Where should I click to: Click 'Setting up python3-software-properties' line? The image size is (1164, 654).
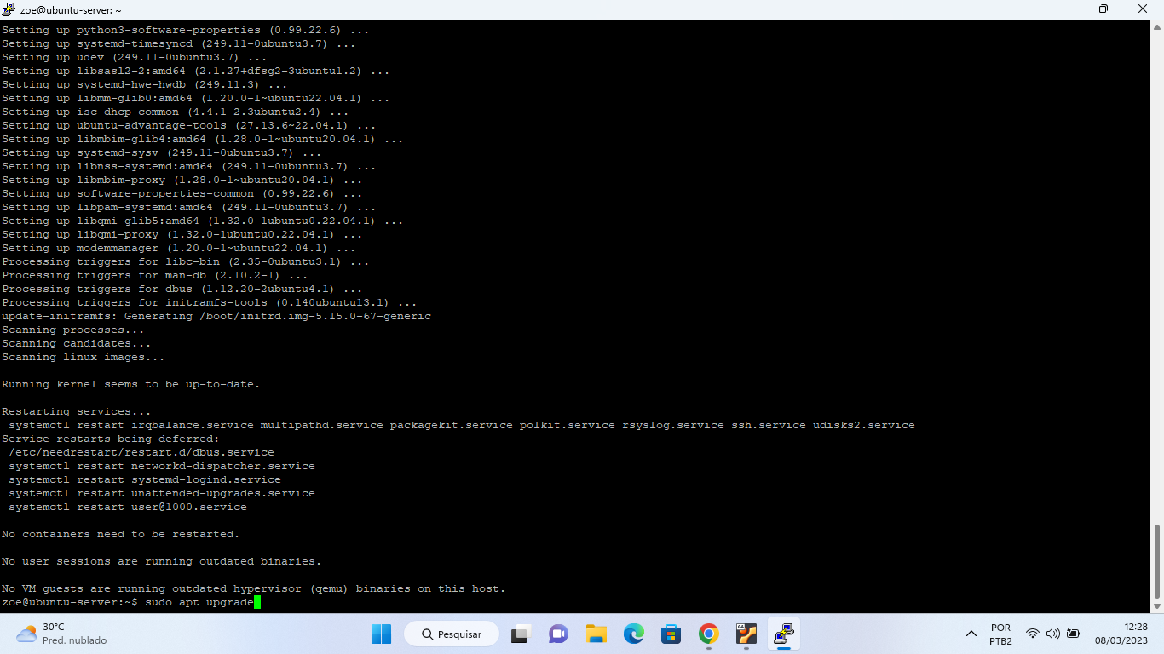tap(186, 30)
